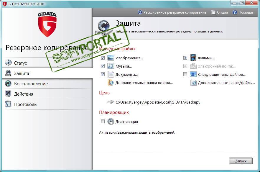The image size is (260, 172).
Task: Open Изображения... settings link
Action: point(129,58)
